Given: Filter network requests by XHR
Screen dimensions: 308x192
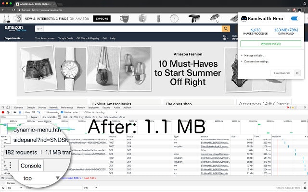Looking at the screenshot, I should tap(65, 117).
